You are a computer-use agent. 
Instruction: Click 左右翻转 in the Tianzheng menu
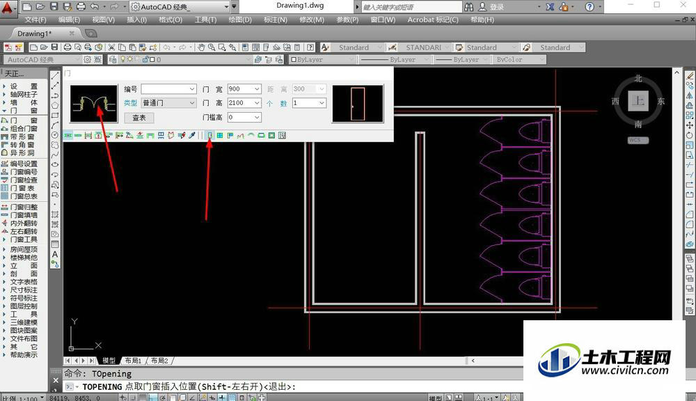pos(24,231)
